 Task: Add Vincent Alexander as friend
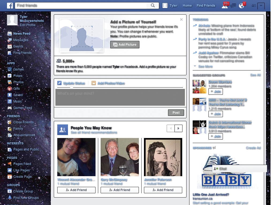pos(76,190)
